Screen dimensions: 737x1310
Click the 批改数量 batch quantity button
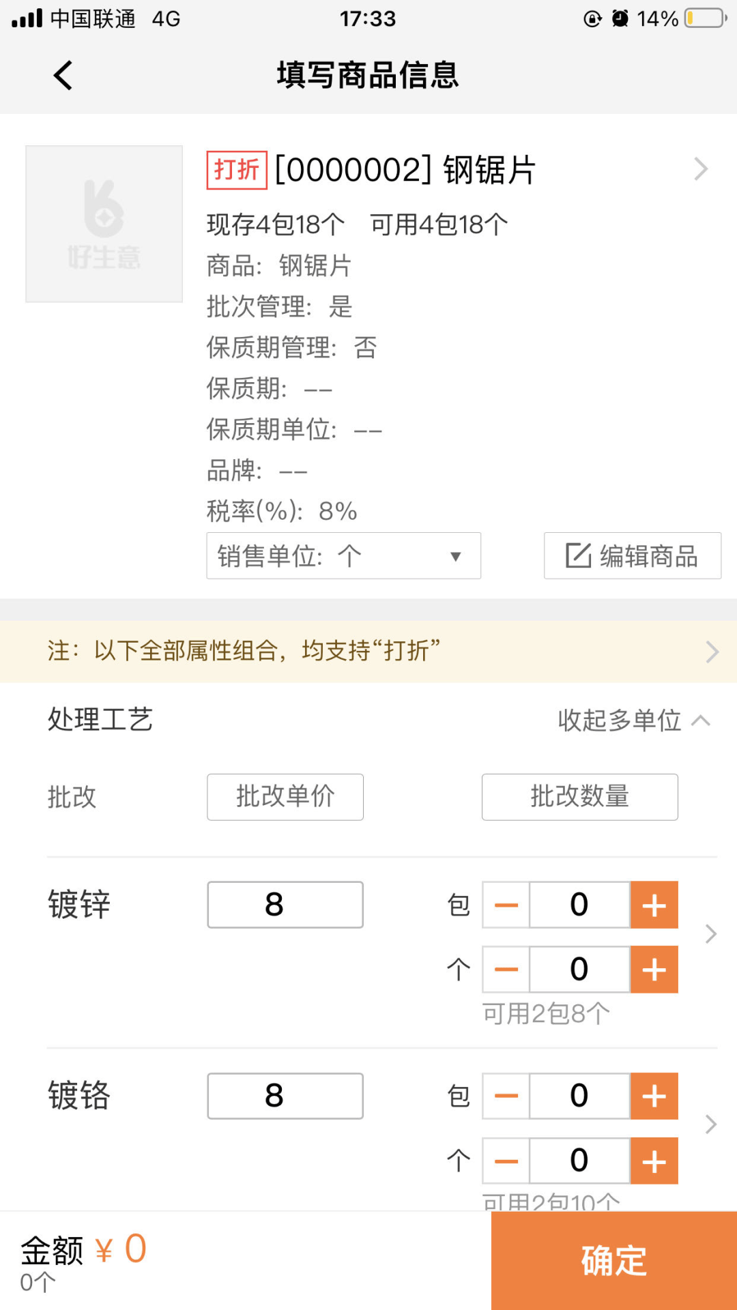point(579,797)
